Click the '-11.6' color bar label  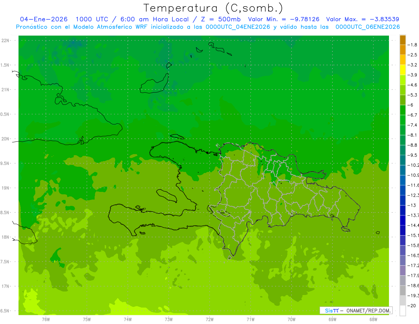[413, 185]
